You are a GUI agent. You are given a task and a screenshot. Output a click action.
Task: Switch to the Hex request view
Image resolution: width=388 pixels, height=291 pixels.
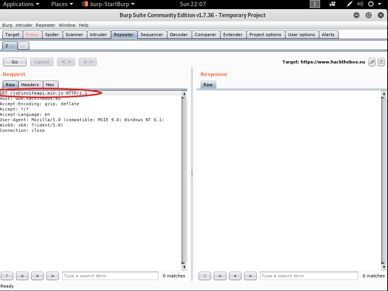point(50,85)
